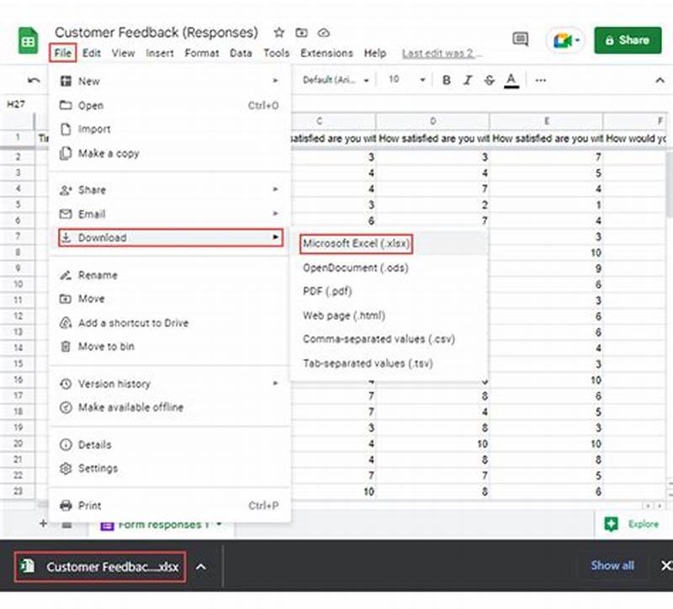Open the Explore panel
The height and width of the screenshot is (609, 673).
click(x=635, y=523)
